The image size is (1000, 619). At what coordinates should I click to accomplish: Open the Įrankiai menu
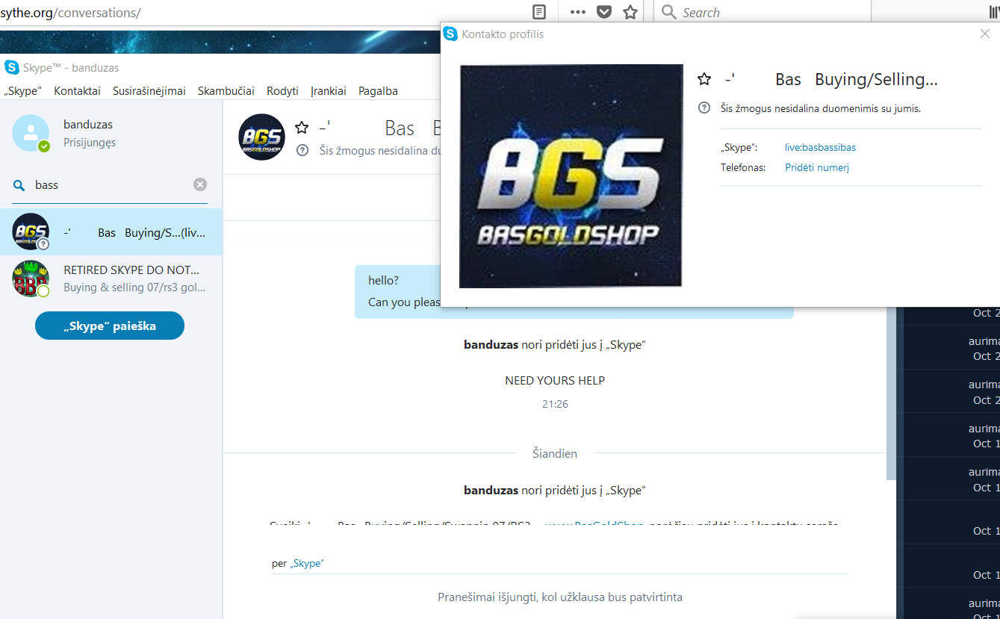point(329,91)
